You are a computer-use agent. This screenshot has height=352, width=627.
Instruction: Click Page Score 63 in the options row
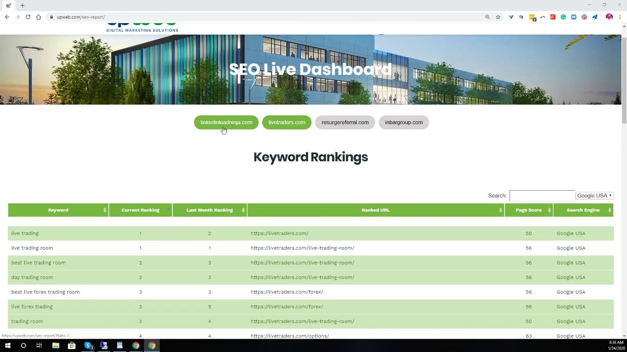529,336
